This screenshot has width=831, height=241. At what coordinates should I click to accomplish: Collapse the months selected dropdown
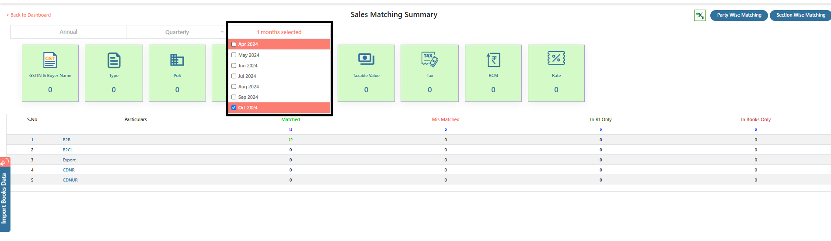click(279, 32)
